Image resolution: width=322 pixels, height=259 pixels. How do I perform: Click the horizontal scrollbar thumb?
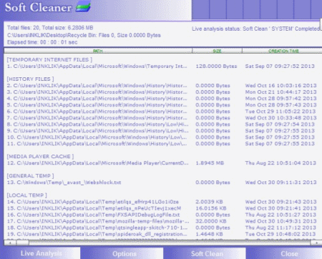click(23, 243)
